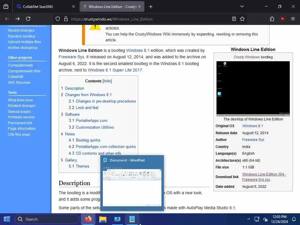Open Computernewb Wiki link
The width and height of the screenshot is (300, 225).
pyautogui.click(x=24, y=71)
